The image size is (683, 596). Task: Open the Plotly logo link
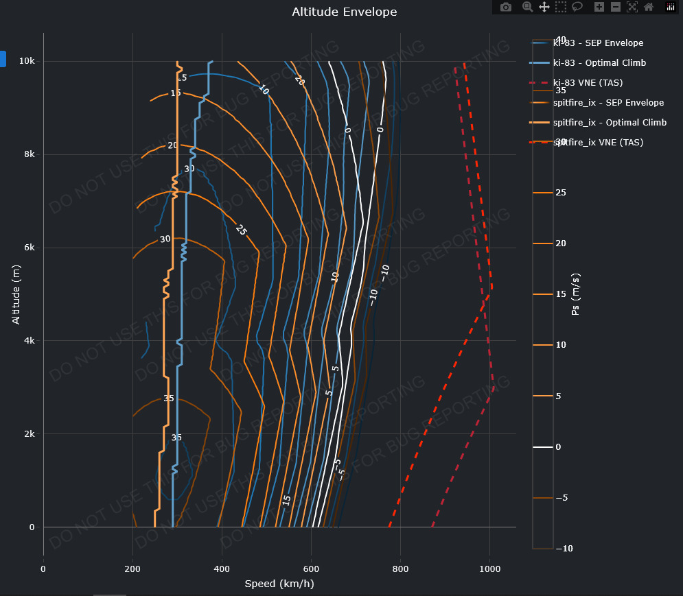pyautogui.click(x=670, y=7)
